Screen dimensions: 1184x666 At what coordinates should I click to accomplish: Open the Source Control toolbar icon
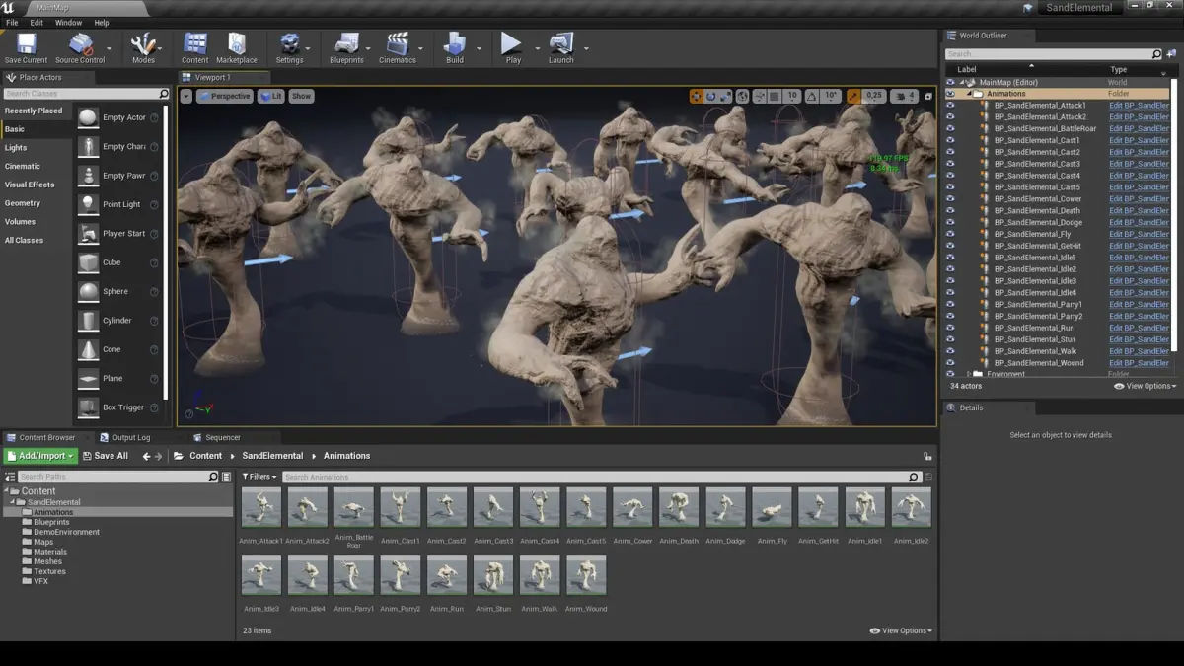80,44
